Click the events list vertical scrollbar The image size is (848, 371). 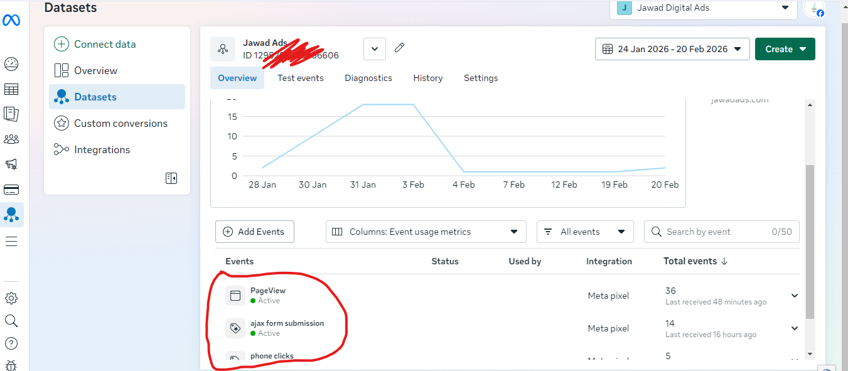[810, 242]
